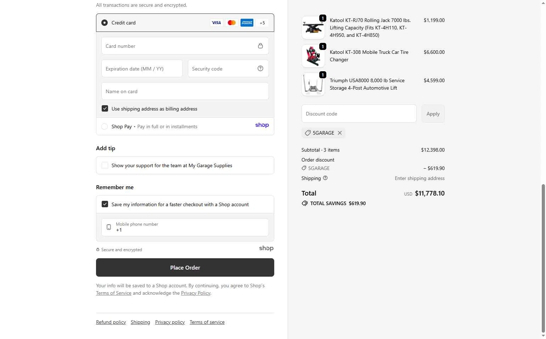This screenshot has height=339, width=546.
Task: Click the lock icon in Card number field
Action: (260, 46)
